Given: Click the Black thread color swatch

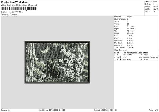Looking at the screenshot, I should [120, 59].
